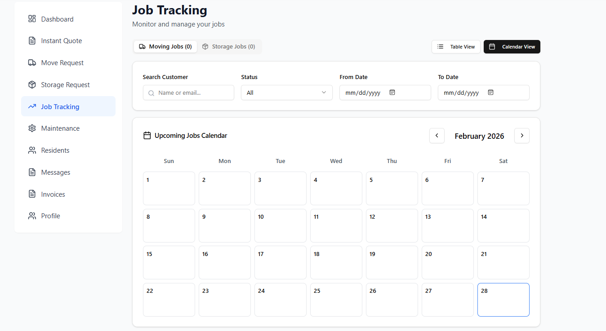Viewport: 606px width, 331px height.
Task: Open the Status dropdown showing All
Action: [x=286, y=93]
